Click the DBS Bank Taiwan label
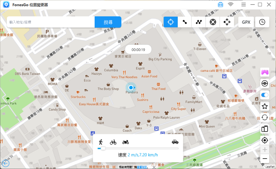276x169 pixels. [x=27, y=74]
